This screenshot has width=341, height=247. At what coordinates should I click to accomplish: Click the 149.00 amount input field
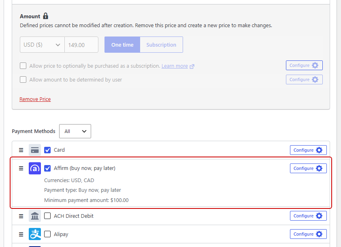coord(81,45)
